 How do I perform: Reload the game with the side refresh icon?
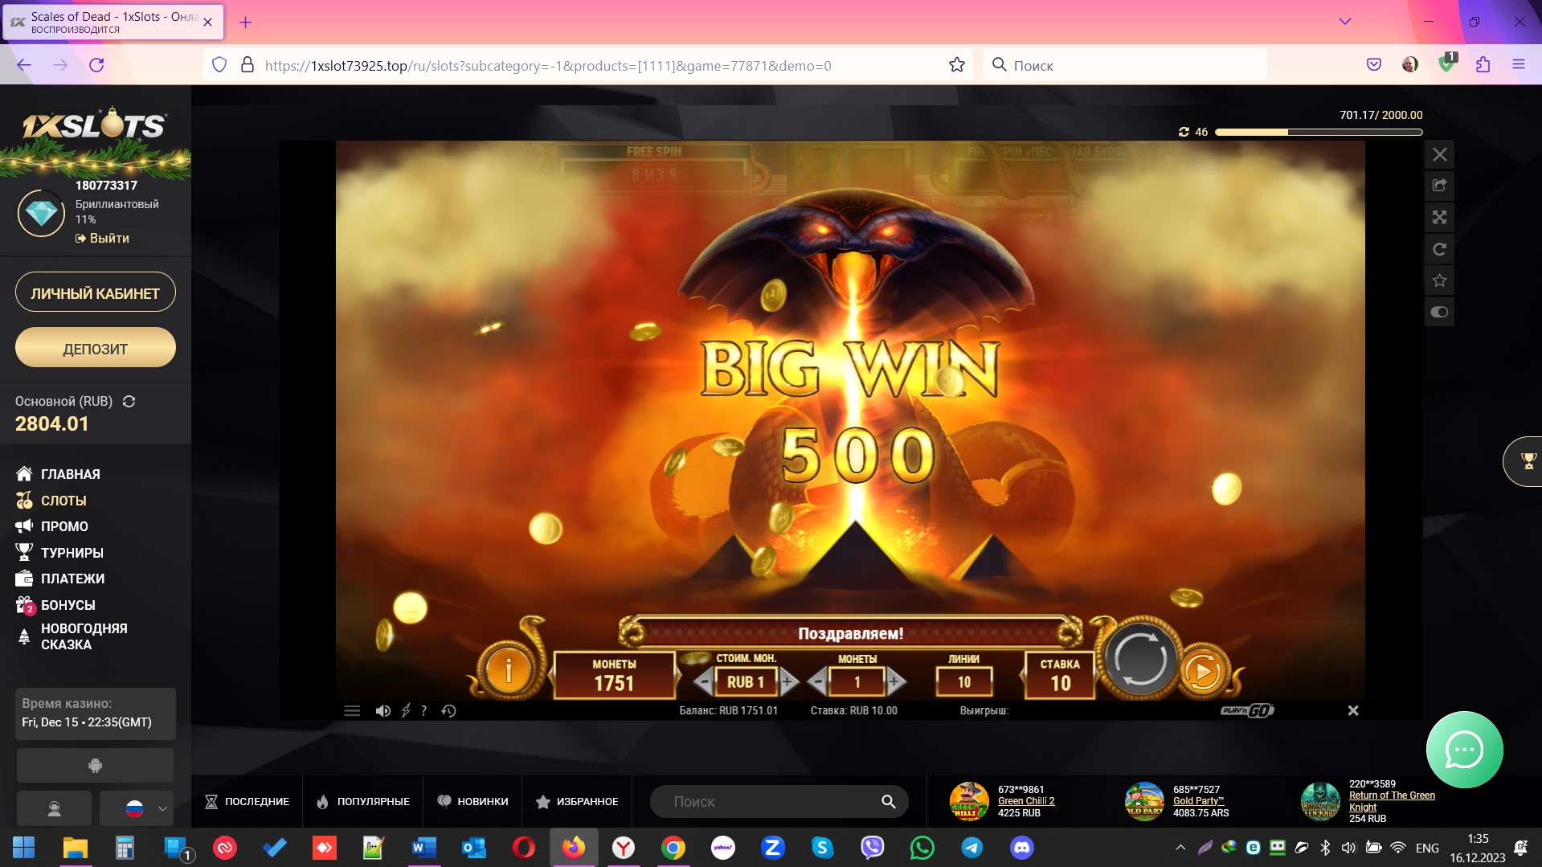coord(1439,249)
